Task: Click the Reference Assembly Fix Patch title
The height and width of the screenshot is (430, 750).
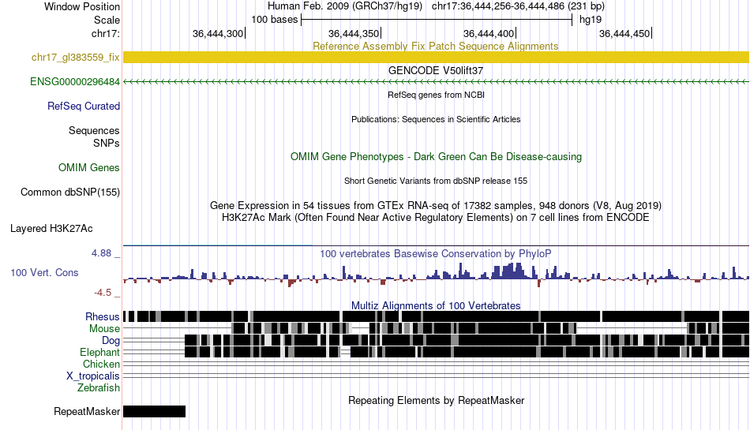Action: [x=435, y=46]
